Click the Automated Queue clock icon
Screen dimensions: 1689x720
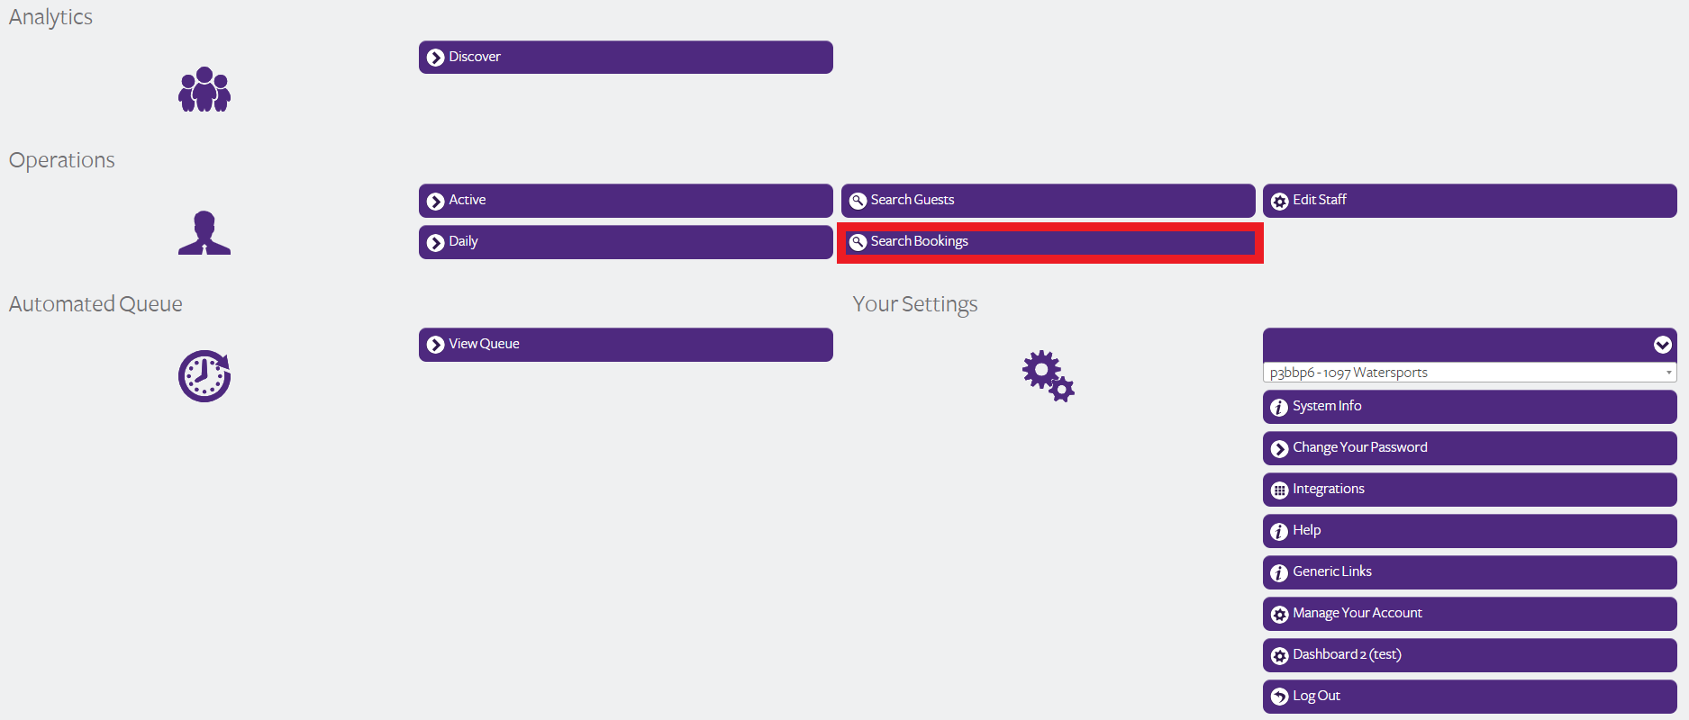click(x=204, y=375)
